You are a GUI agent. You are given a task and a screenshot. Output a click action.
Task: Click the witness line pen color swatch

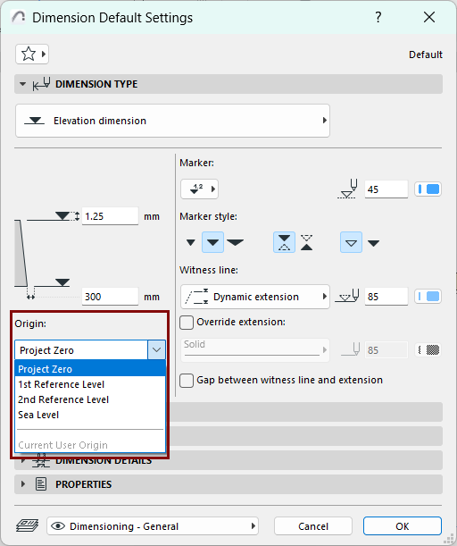tap(428, 297)
